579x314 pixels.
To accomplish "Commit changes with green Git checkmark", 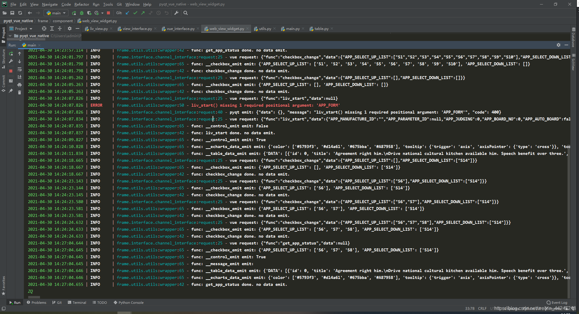I will click(x=135, y=13).
